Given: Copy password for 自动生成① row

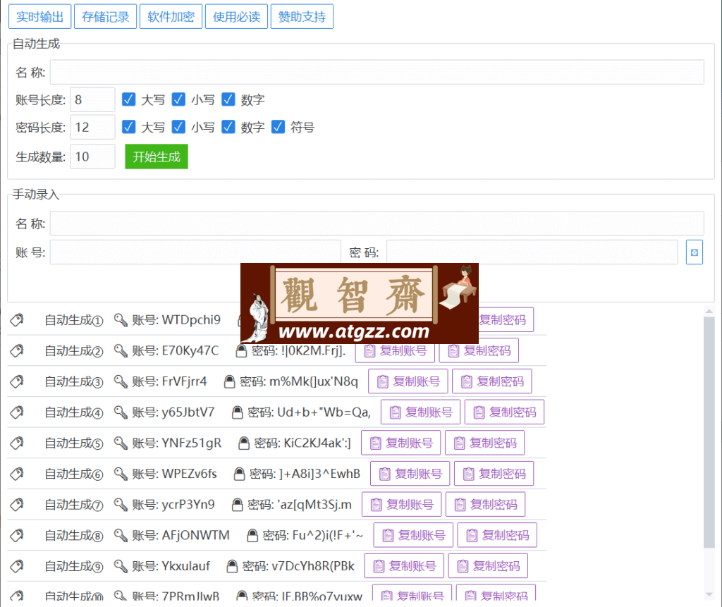Looking at the screenshot, I should point(506,319).
